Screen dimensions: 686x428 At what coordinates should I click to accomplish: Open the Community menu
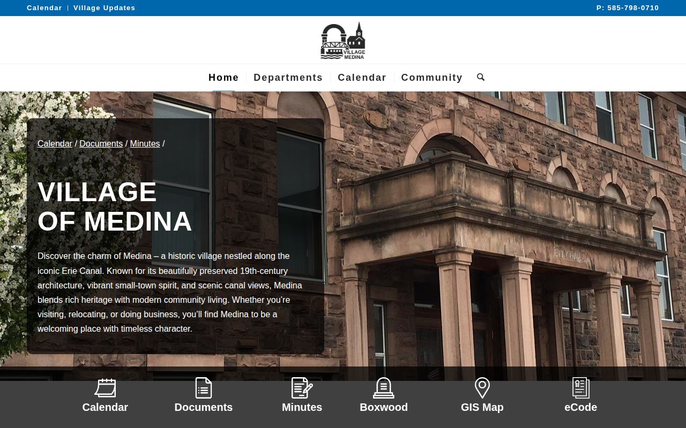pyautogui.click(x=432, y=78)
